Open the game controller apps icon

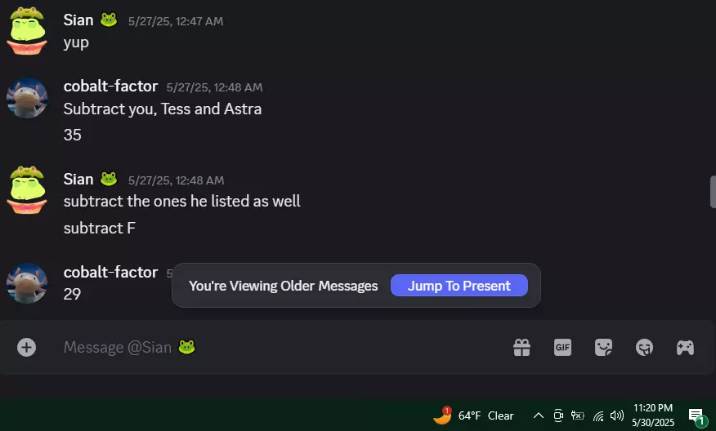coord(685,348)
